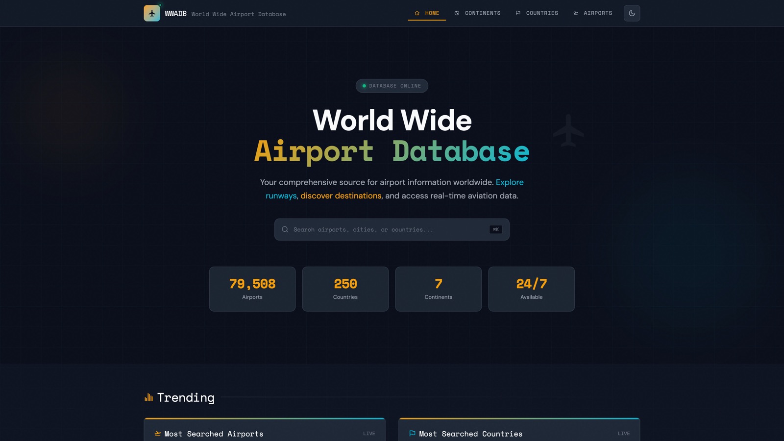Click the magnifier search icon
The height and width of the screenshot is (441, 784).
pyautogui.click(x=285, y=229)
